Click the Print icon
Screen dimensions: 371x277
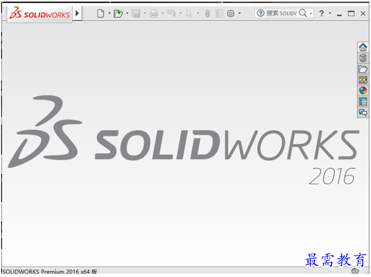(x=154, y=14)
